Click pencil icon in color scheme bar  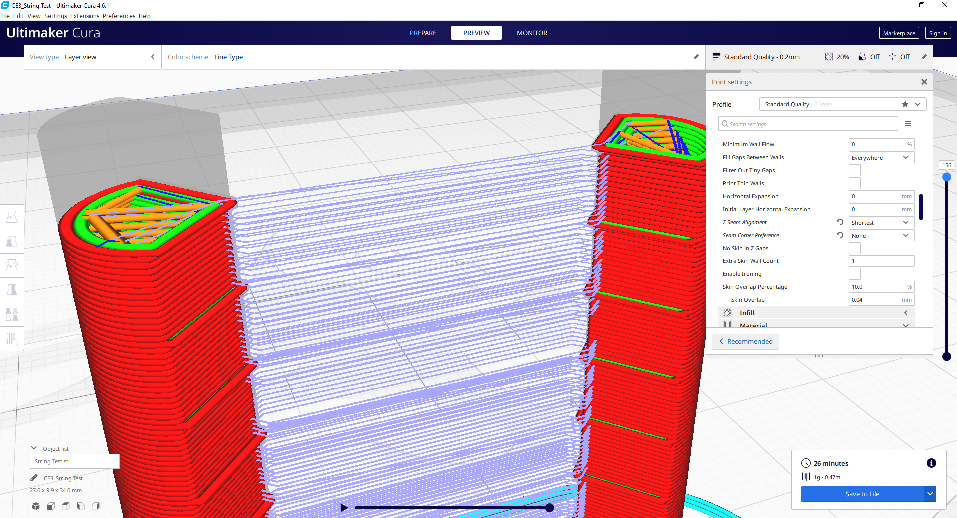(696, 57)
